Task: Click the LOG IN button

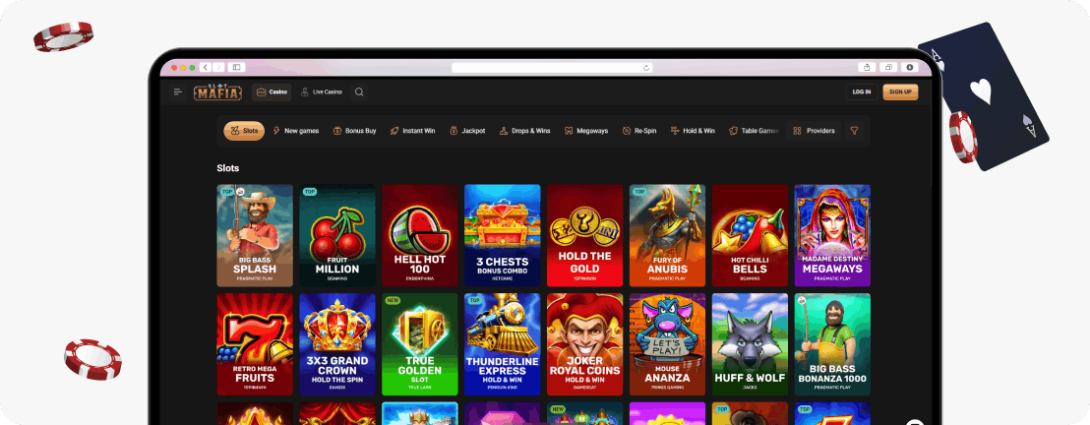Action: [x=862, y=91]
